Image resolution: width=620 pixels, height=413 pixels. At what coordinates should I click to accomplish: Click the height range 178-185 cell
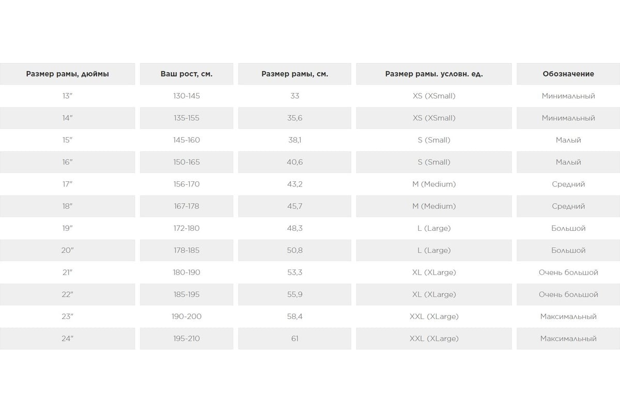point(187,250)
